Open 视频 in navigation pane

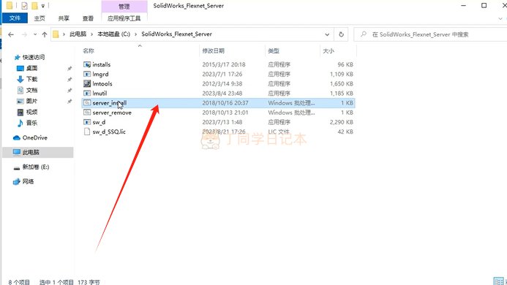tap(31, 112)
